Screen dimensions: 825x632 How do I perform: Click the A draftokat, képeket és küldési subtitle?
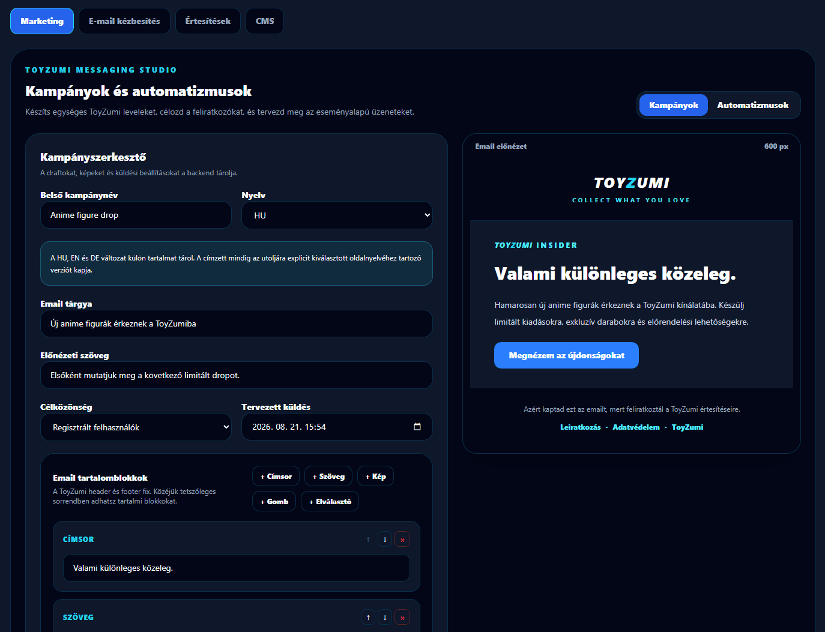point(139,173)
